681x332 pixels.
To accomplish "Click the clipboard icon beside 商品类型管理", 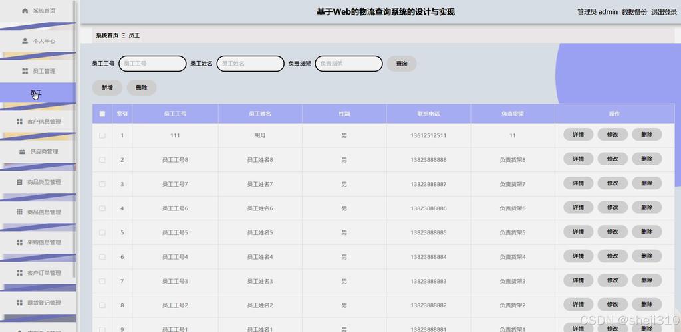I will click(x=19, y=182).
